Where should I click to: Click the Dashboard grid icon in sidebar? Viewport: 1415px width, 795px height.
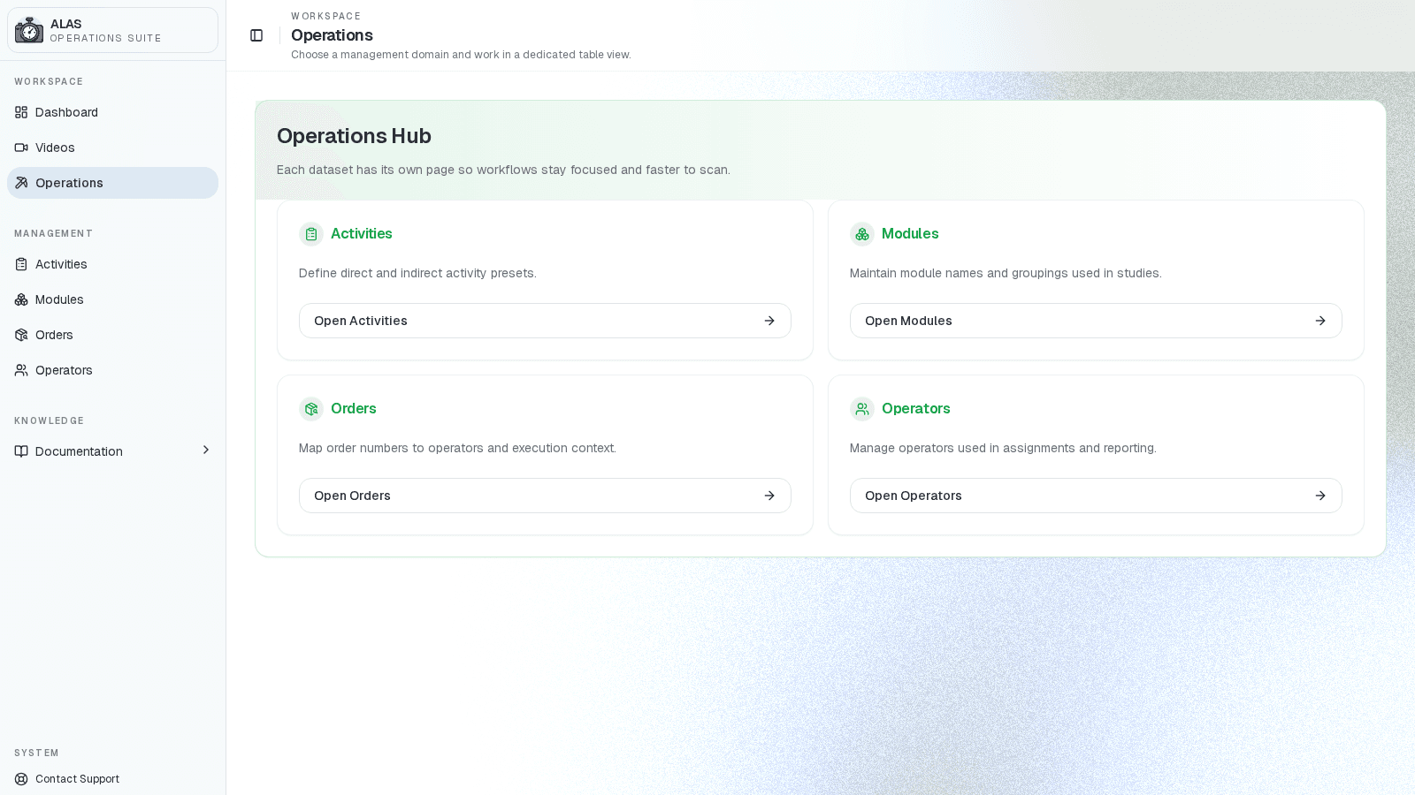click(21, 112)
